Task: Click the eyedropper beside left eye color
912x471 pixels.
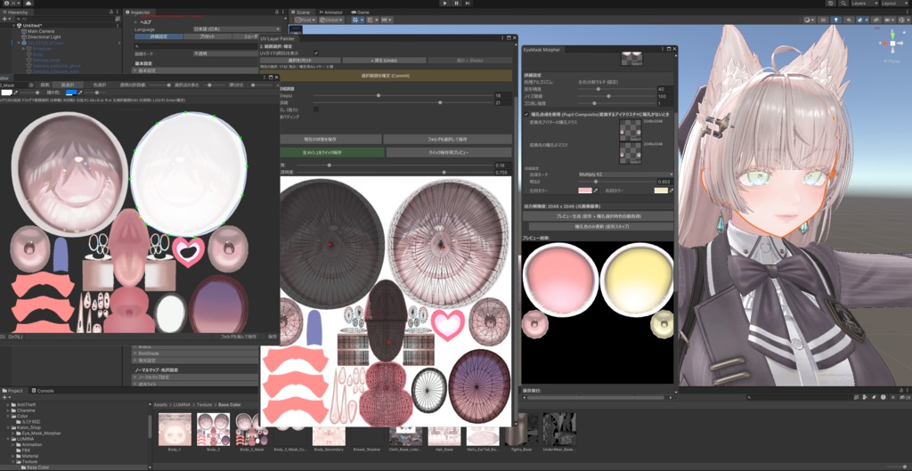Action: pyautogui.click(x=596, y=191)
